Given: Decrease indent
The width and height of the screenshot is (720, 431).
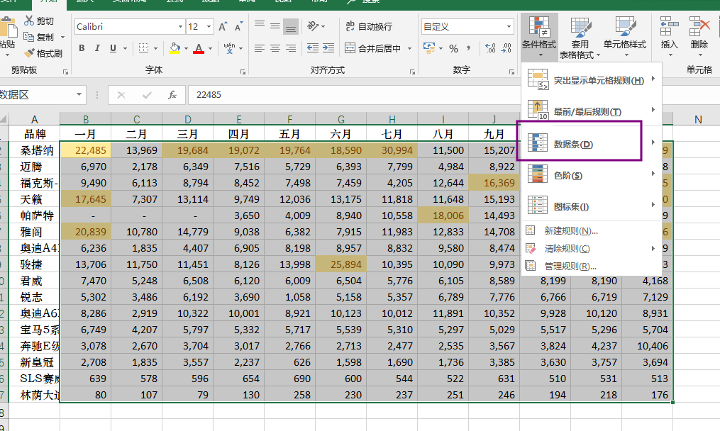Looking at the screenshot, I should tap(313, 48).
